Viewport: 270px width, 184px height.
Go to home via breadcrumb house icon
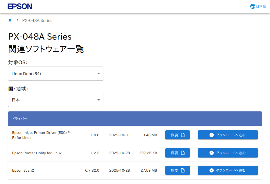[10, 20]
